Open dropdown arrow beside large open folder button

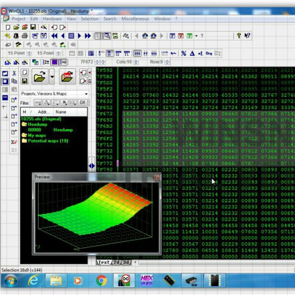point(52,77)
